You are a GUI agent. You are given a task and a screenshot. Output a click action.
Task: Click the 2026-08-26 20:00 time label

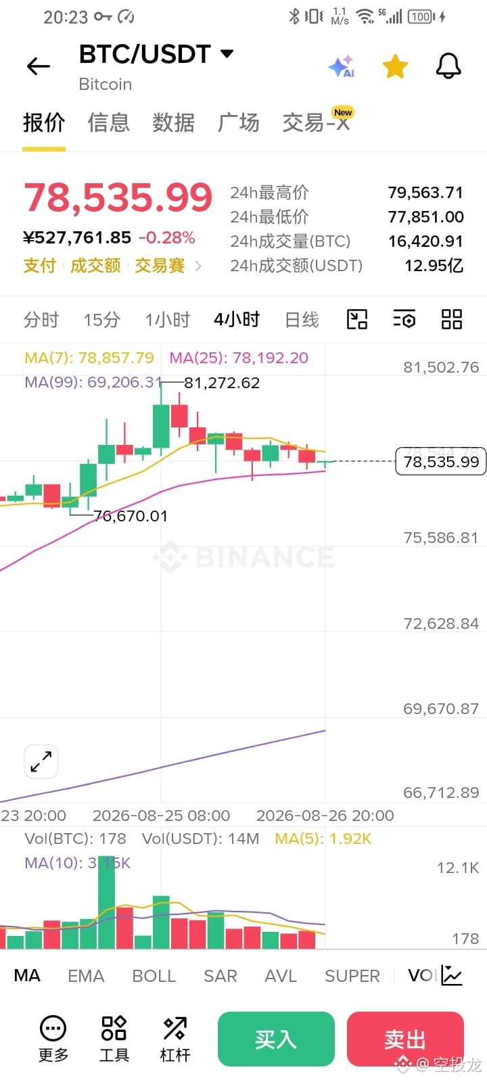pos(325,816)
